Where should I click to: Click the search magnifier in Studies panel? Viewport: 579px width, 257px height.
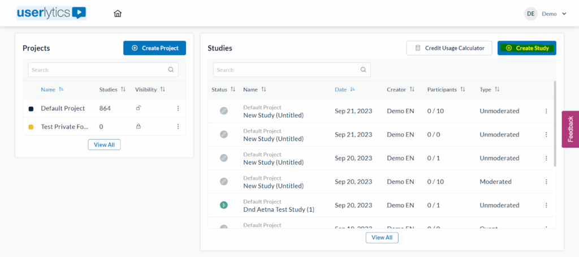(x=364, y=70)
